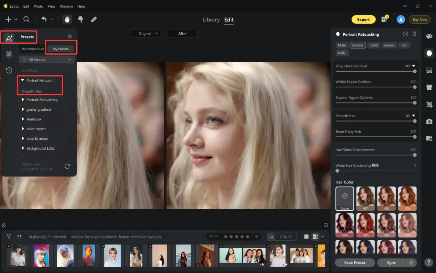Viewport: 436px width, 273px height.
Task: Open the All Presets dropdown
Action: click(47, 59)
